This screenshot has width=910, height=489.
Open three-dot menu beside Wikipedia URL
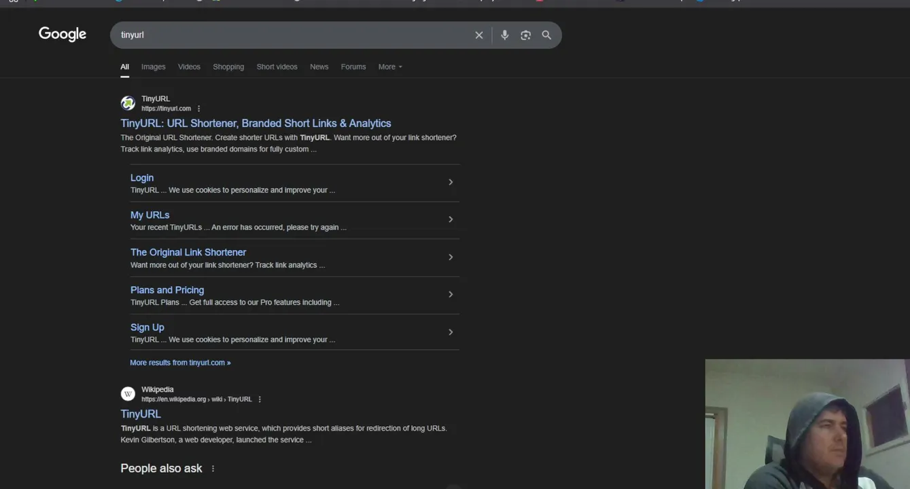coord(260,399)
